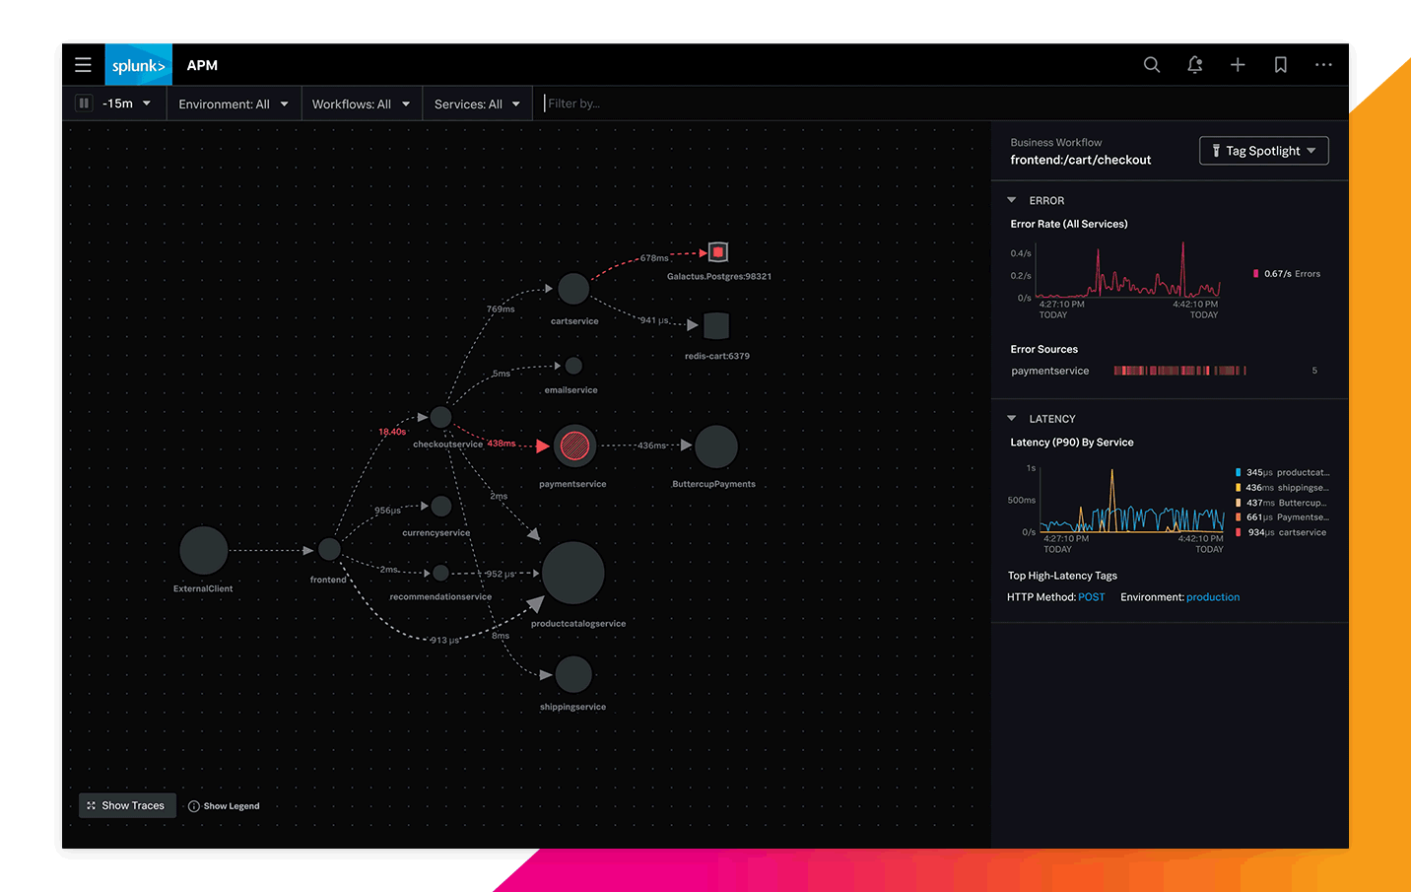Select the redis-cart:6379 database node

(x=716, y=325)
